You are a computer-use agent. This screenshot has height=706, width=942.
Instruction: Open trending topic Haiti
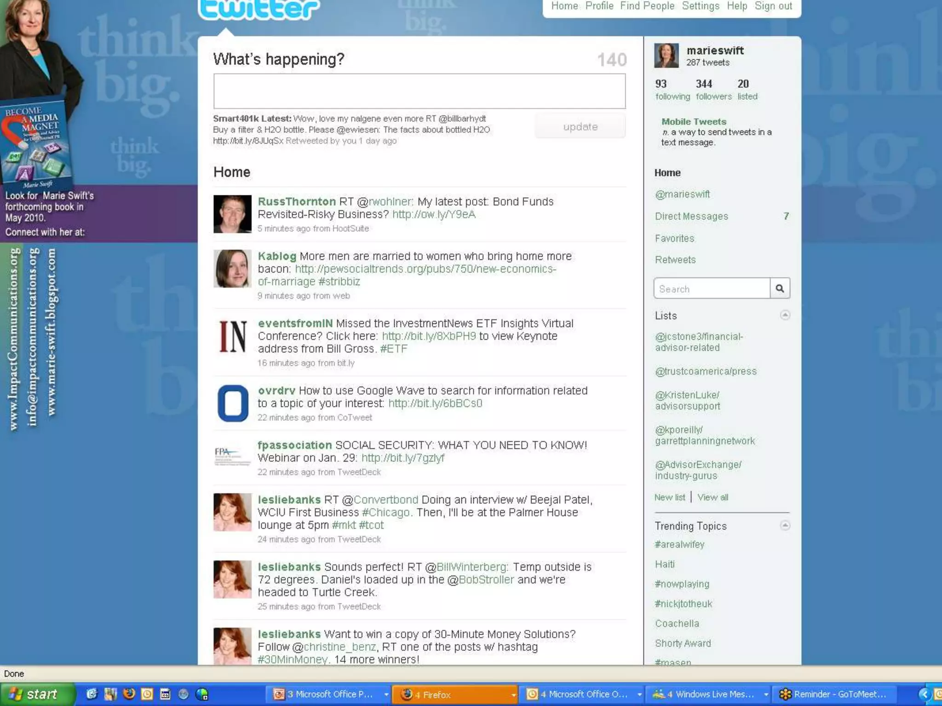(x=665, y=564)
